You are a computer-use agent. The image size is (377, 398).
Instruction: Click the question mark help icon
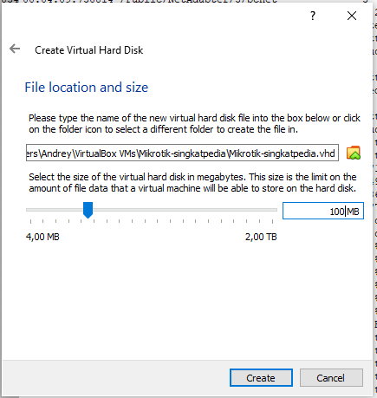[x=313, y=16]
